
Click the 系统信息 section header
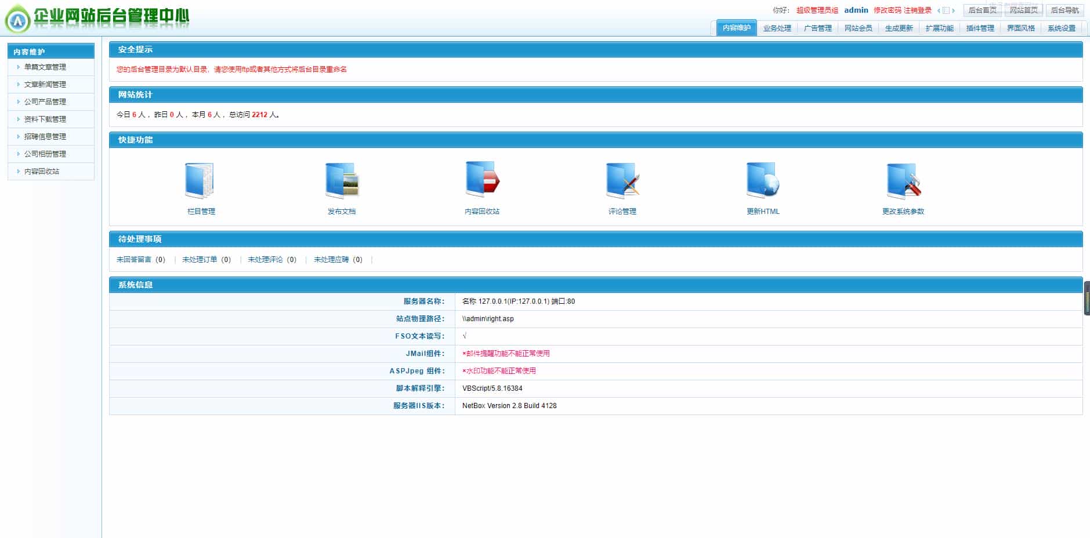[596, 285]
